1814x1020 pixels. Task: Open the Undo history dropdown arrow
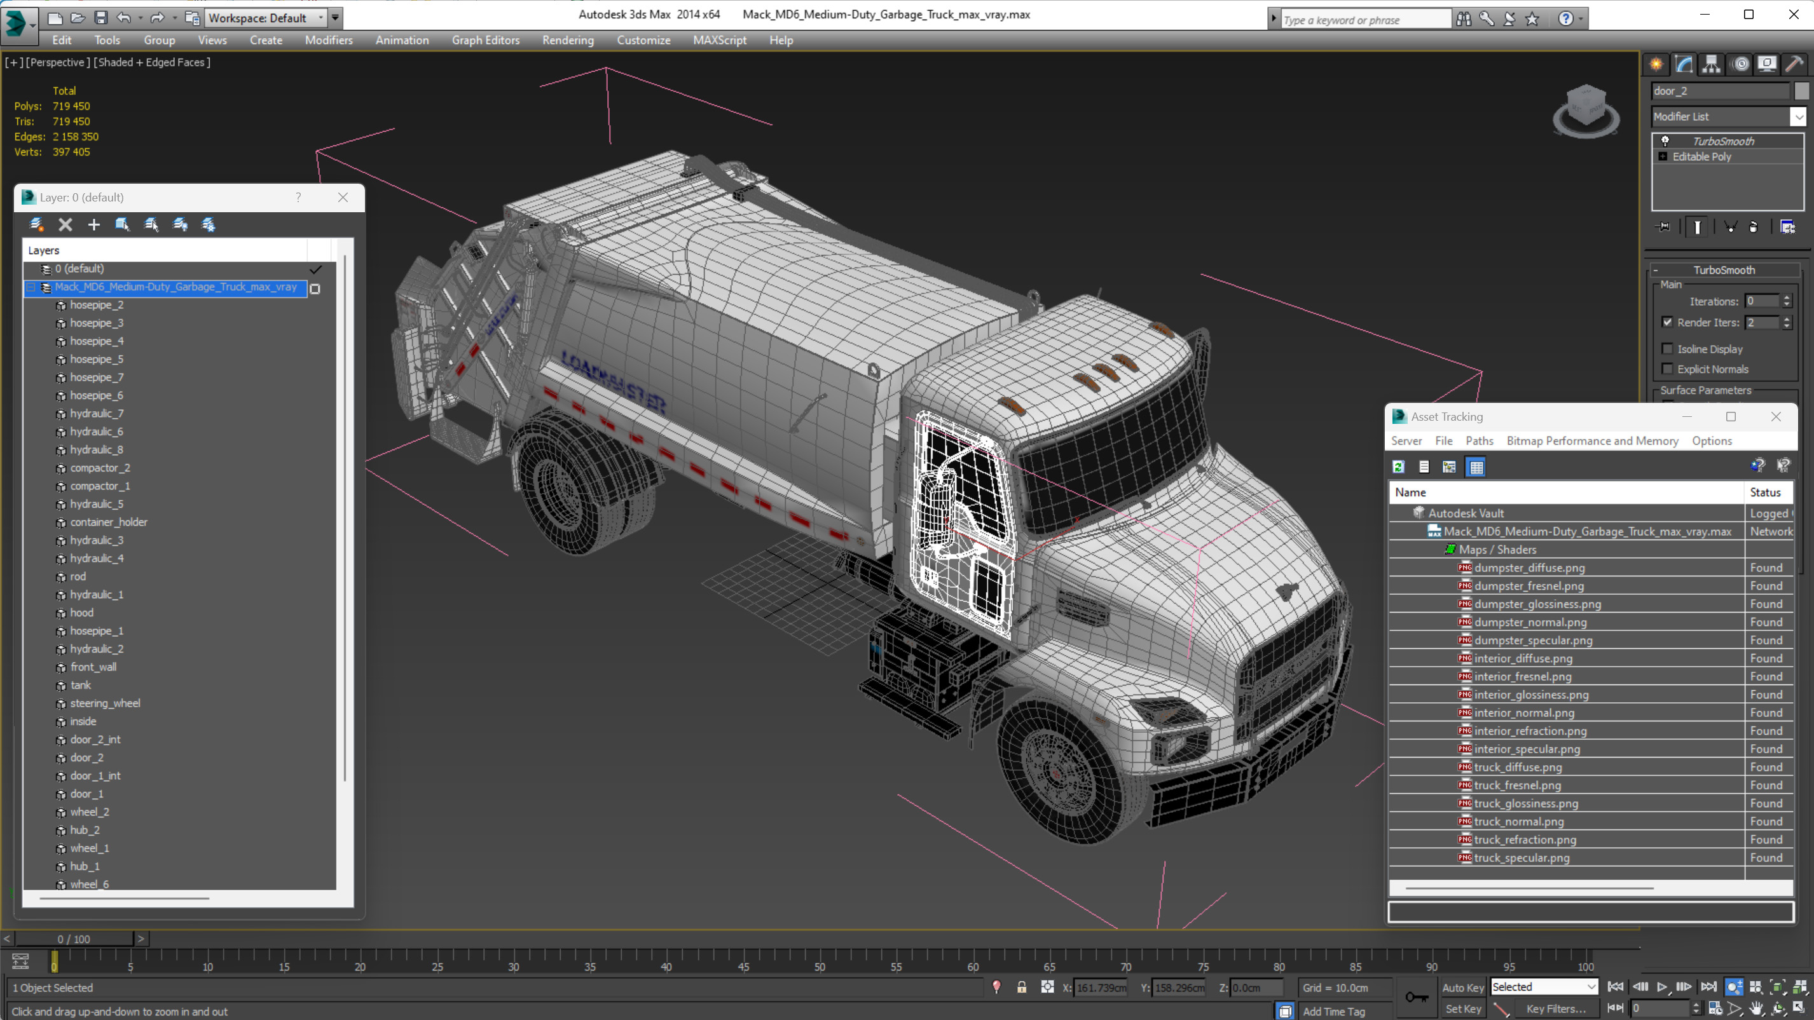[x=141, y=18]
